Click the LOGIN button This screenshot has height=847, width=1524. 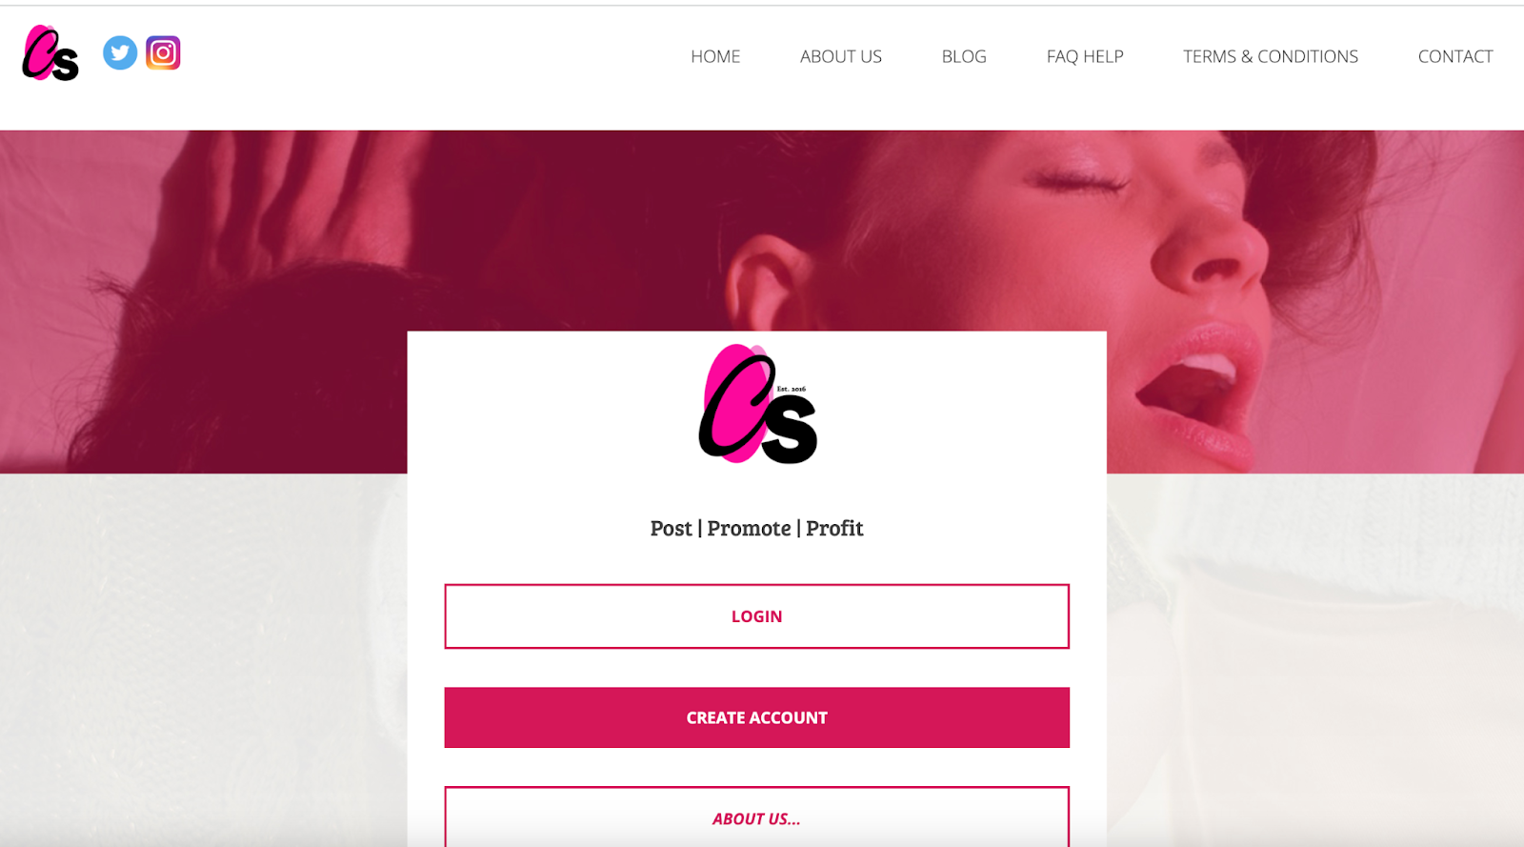click(x=756, y=616)
